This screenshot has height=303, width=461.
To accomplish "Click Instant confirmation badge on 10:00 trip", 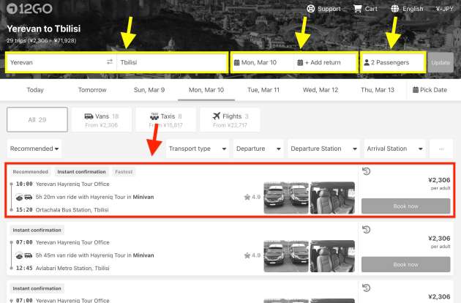I will click(x=81, y=171).
